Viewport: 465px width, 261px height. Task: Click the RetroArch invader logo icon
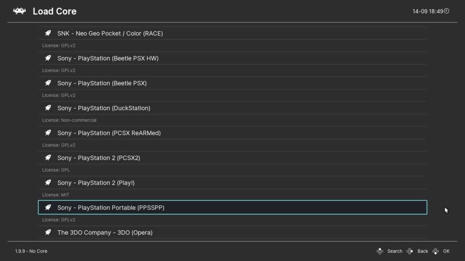(20, 11)
